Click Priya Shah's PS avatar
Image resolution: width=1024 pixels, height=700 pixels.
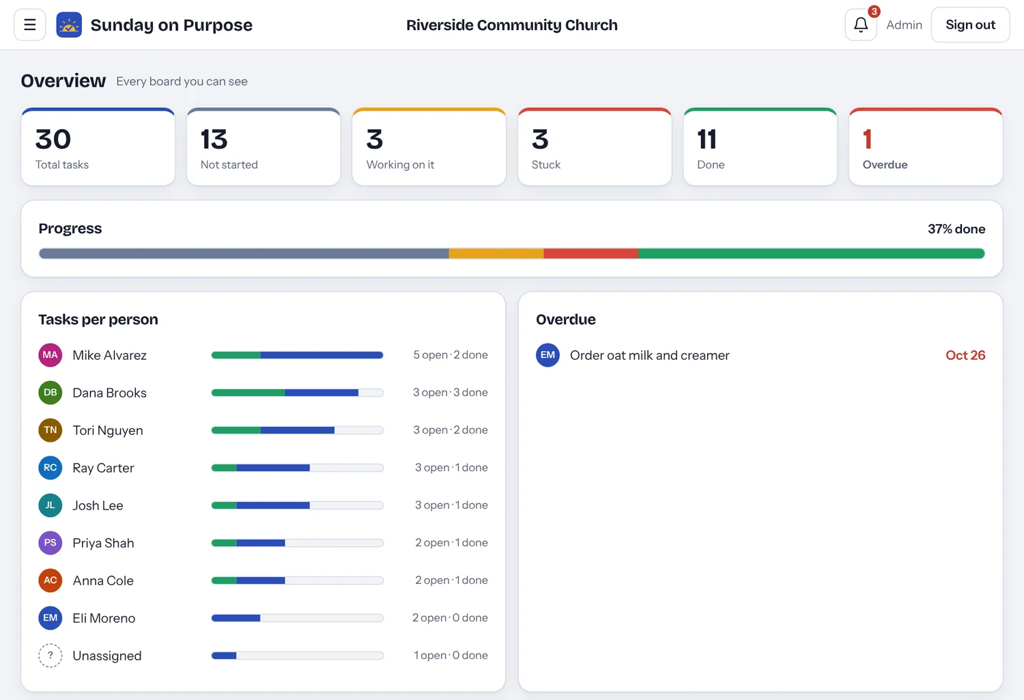(51, 543)
